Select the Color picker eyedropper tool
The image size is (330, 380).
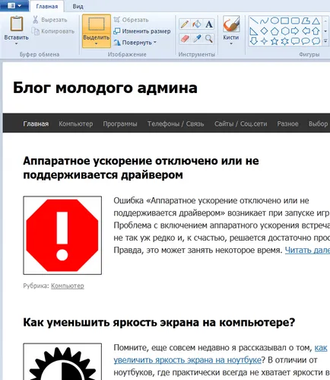(x=197, y=39)
